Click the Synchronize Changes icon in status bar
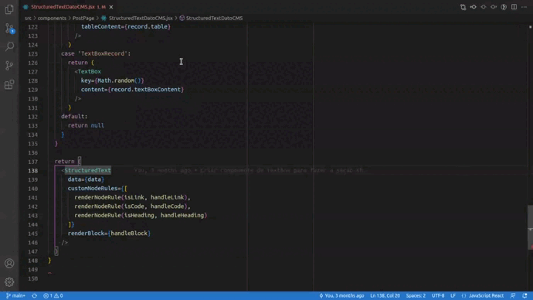The image size is (533, 300). pos(34,295)
